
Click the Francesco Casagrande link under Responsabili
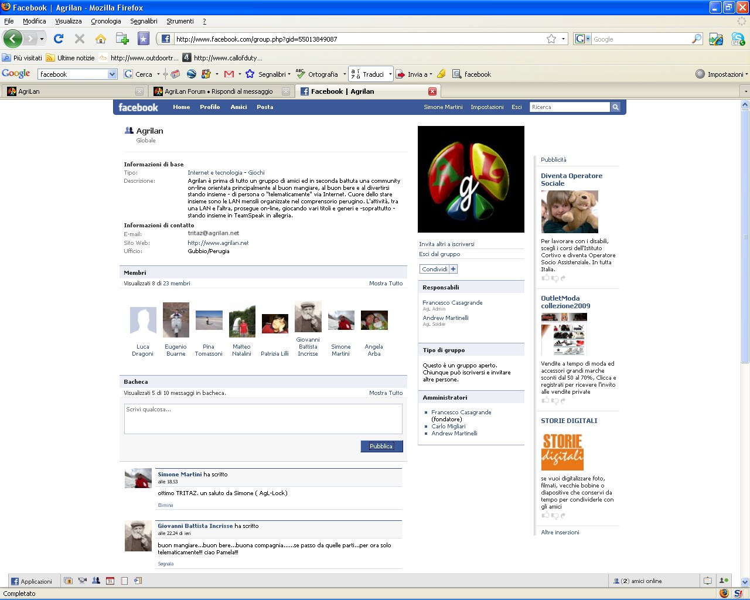[452, 303]
